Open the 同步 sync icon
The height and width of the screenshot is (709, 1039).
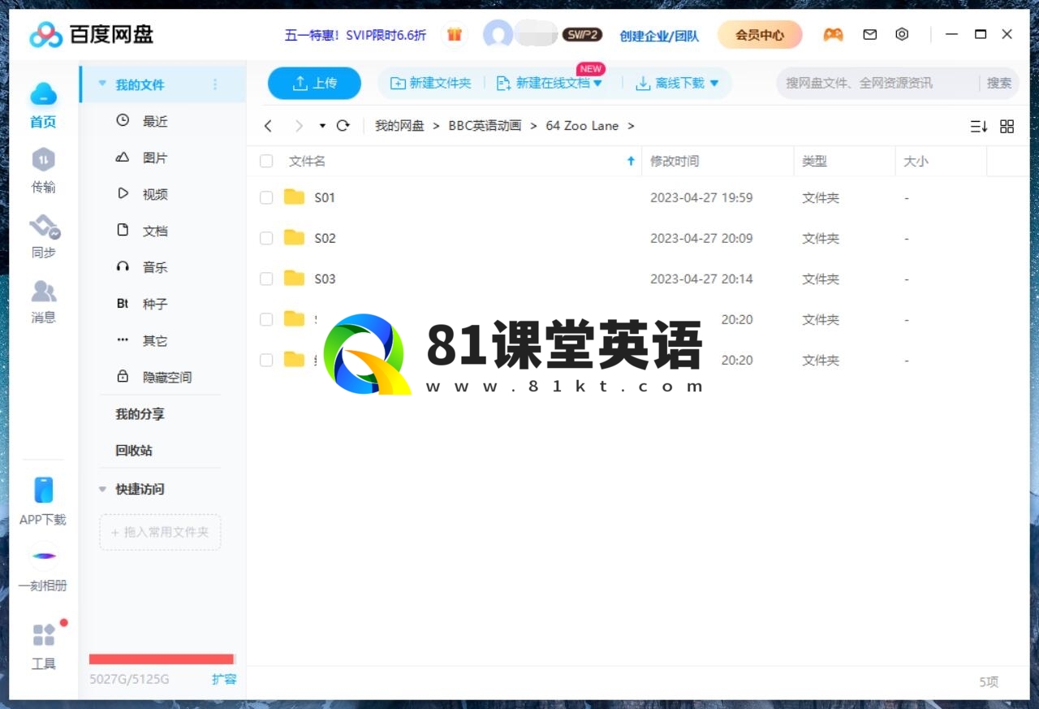click(x=44, y=227)
